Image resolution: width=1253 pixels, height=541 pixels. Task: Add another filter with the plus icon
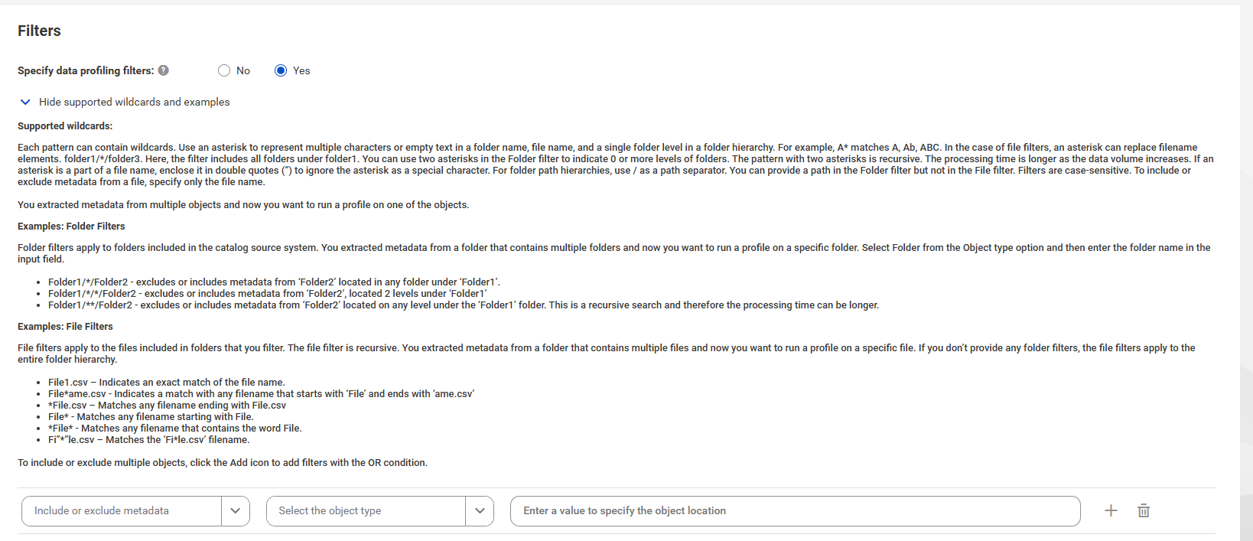pos(1111,510)
